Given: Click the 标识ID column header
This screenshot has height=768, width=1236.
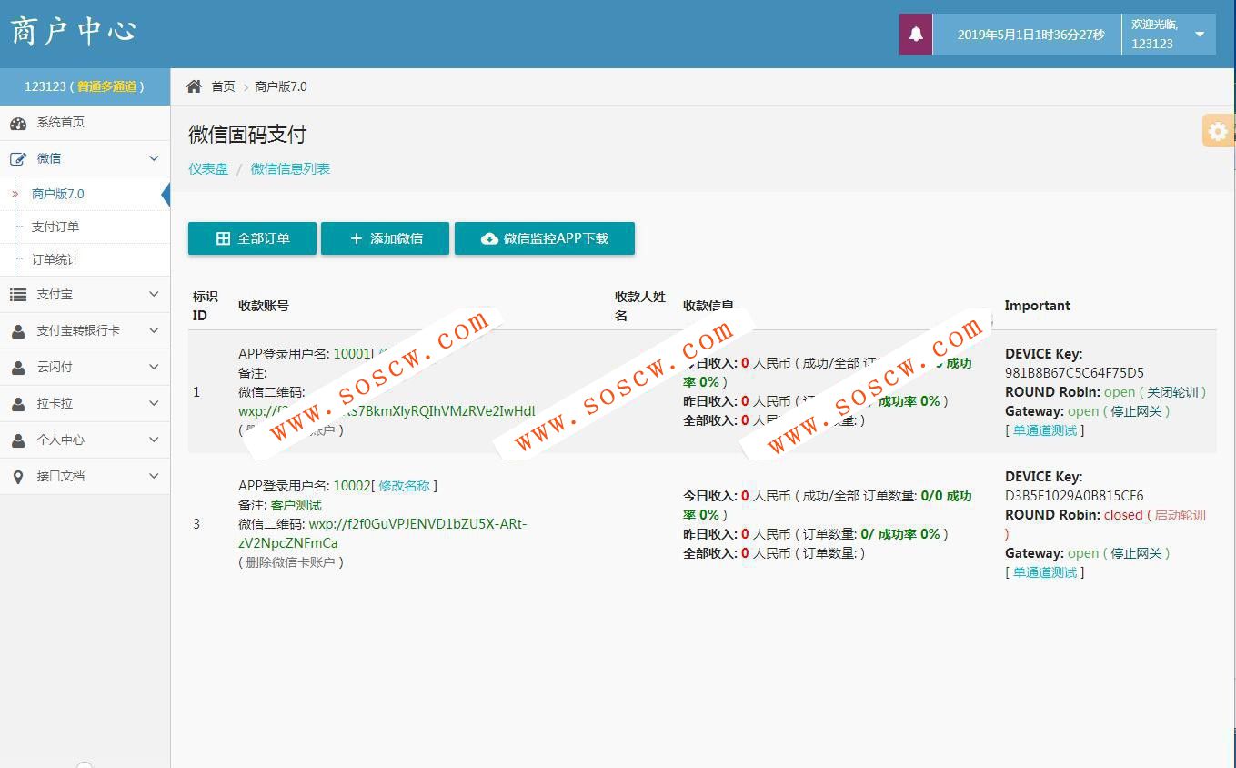Looking at the screenshot, I should (x=206, y=306).
